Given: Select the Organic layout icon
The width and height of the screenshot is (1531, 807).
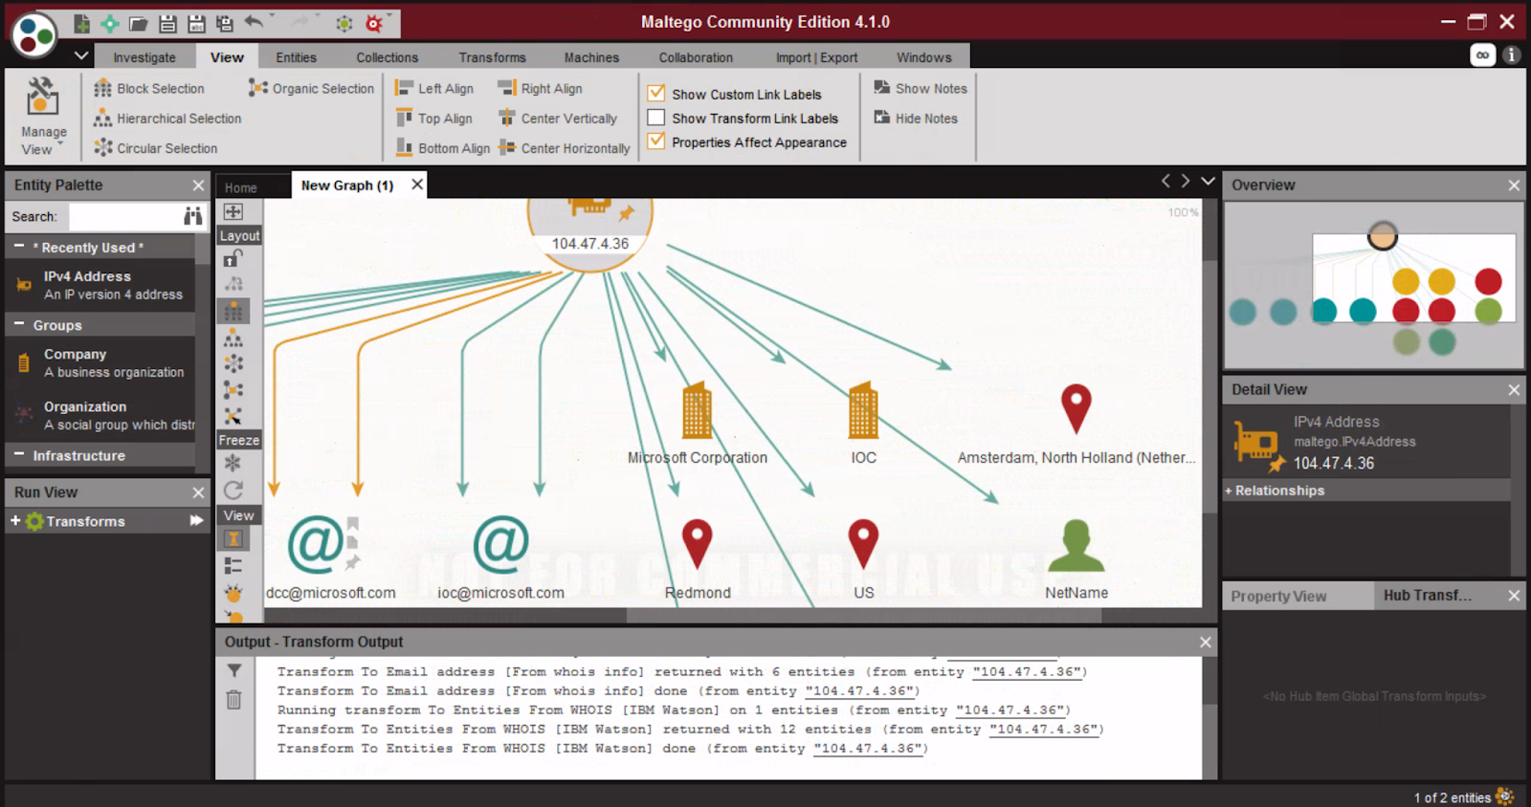Looking at the screenshot, I should point(233,390).
